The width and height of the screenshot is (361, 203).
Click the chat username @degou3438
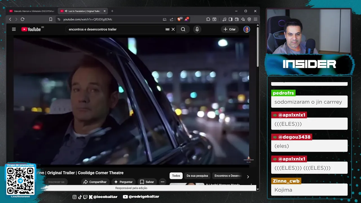pyautogui.click(x=294, y=137)
